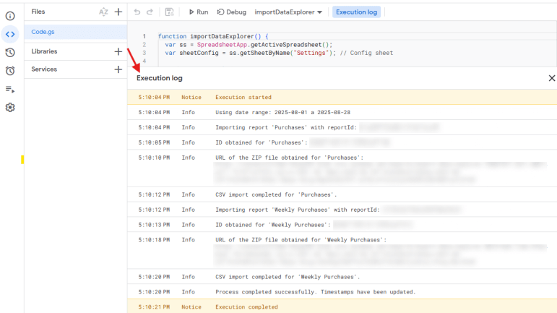Image resolution: width=557 pixels, height=313 pixels.
Task: Add a service with plus icon
Action: 118,69
